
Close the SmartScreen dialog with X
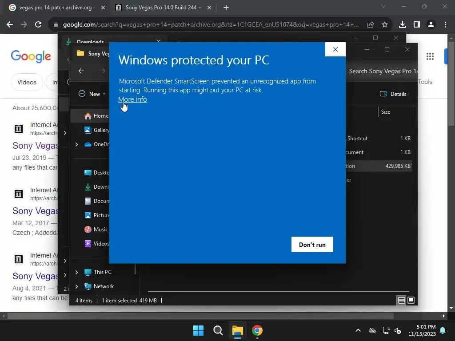click(x=335, y=49)
